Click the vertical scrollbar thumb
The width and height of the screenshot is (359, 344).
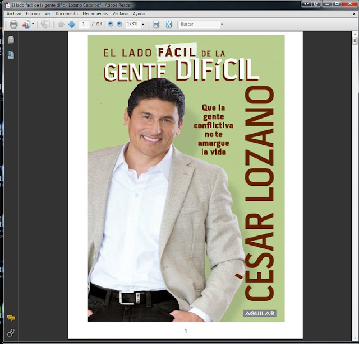click(355, 41)
